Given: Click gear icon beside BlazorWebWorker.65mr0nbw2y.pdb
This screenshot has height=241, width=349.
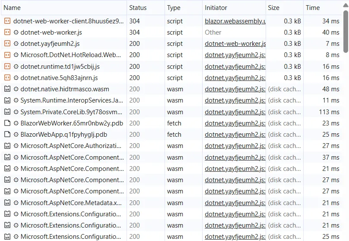Looking at the screenshot, I should (x=16, y=123).
